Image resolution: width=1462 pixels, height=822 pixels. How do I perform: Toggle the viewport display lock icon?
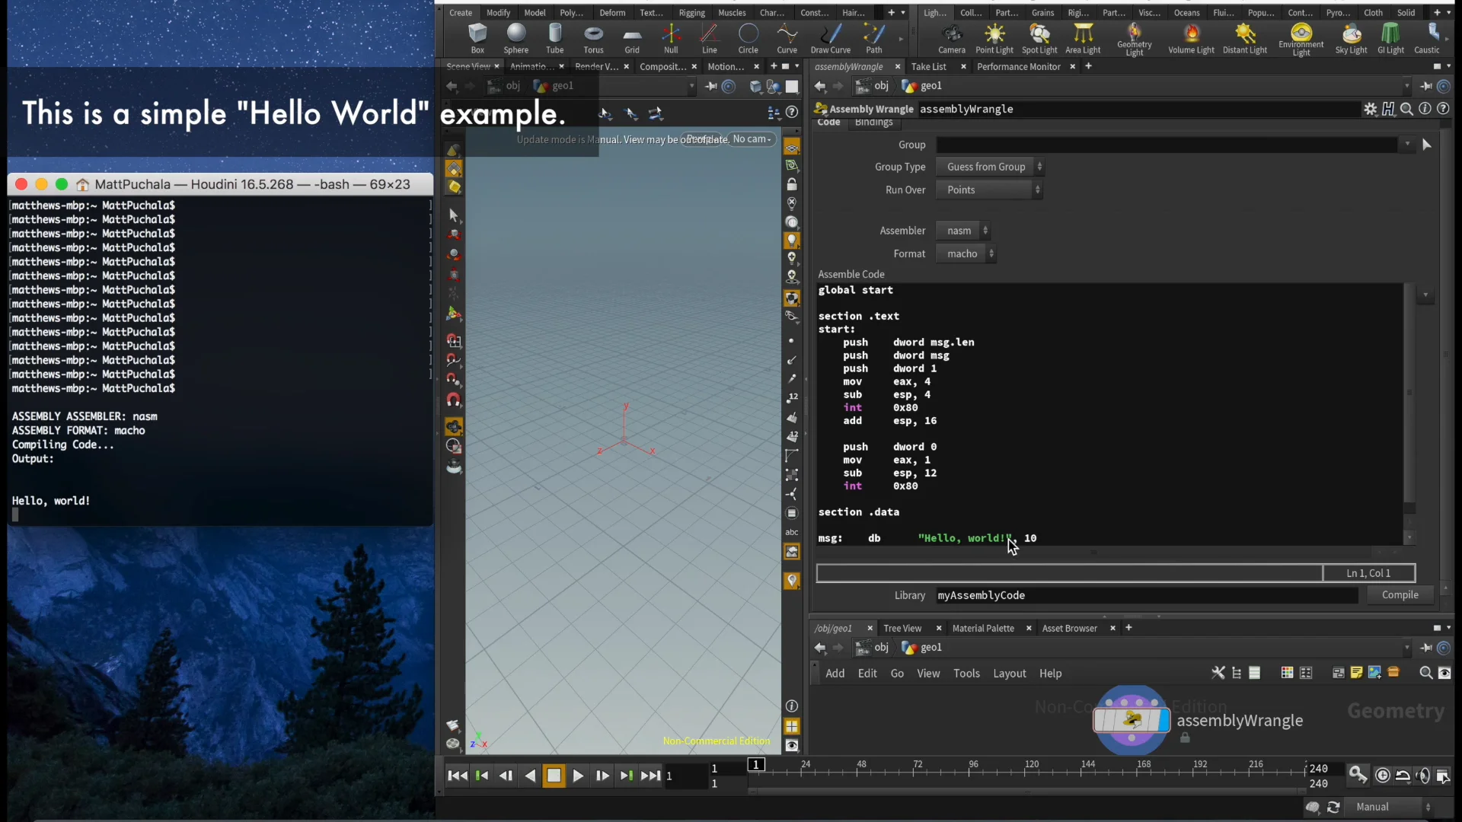coord(792,185)
